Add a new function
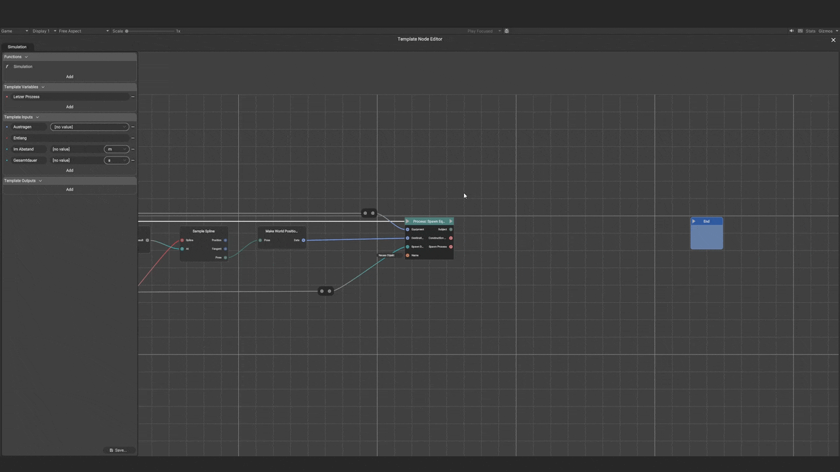The image size is (840, 472). pyautogui.click(x=70, y=77)
